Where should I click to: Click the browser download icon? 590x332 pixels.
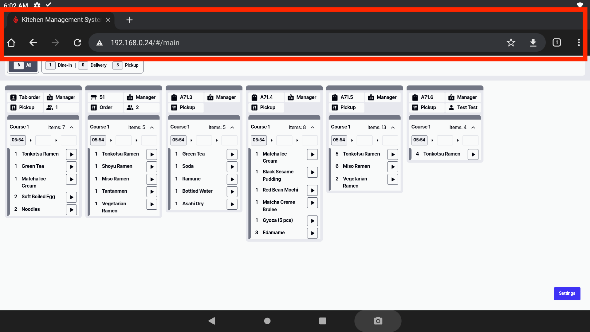[533, 42]
